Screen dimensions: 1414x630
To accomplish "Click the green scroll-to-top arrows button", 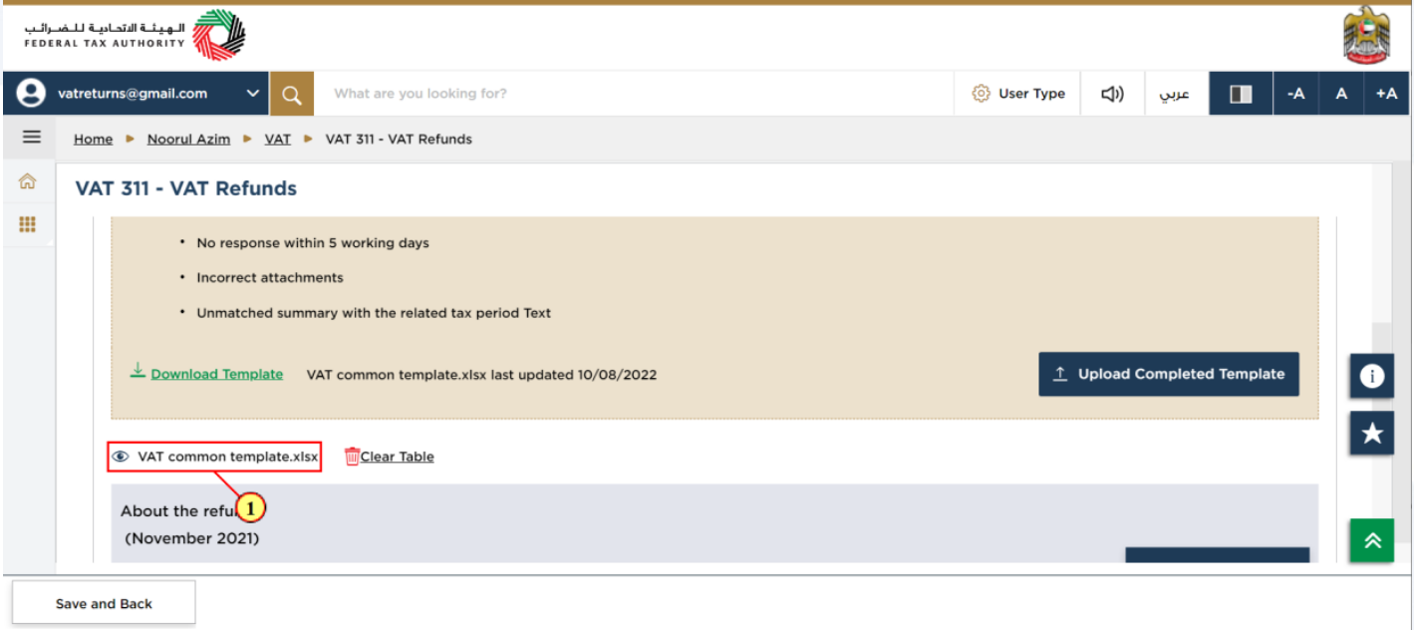I will point(1372,540).
